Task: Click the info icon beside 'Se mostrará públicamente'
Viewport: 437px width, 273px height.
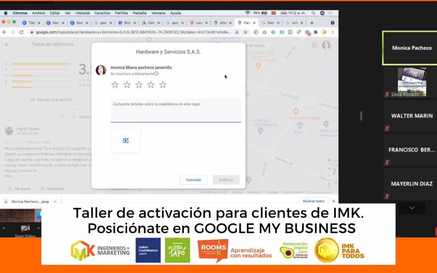Action: point(156,74)
